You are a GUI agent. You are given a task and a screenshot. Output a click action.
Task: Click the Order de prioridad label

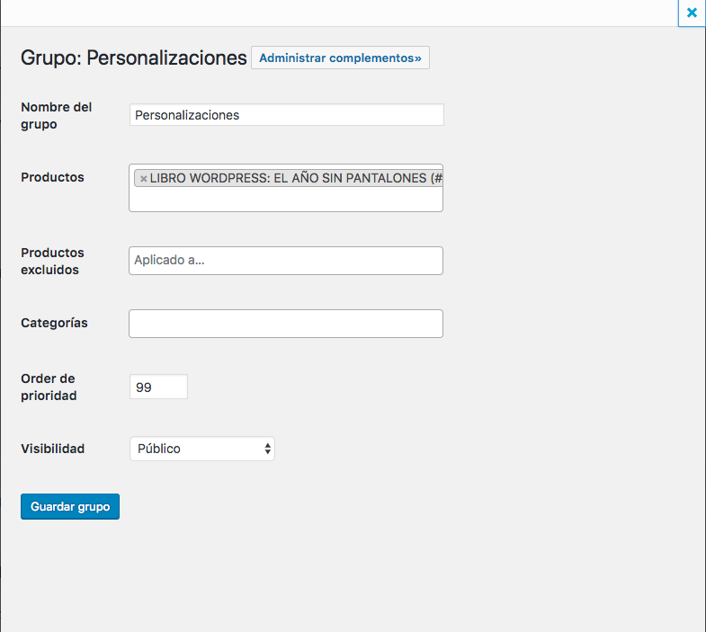pos(49,386)
